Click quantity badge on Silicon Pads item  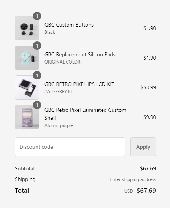pyautogui.click(x=37, y=46)
